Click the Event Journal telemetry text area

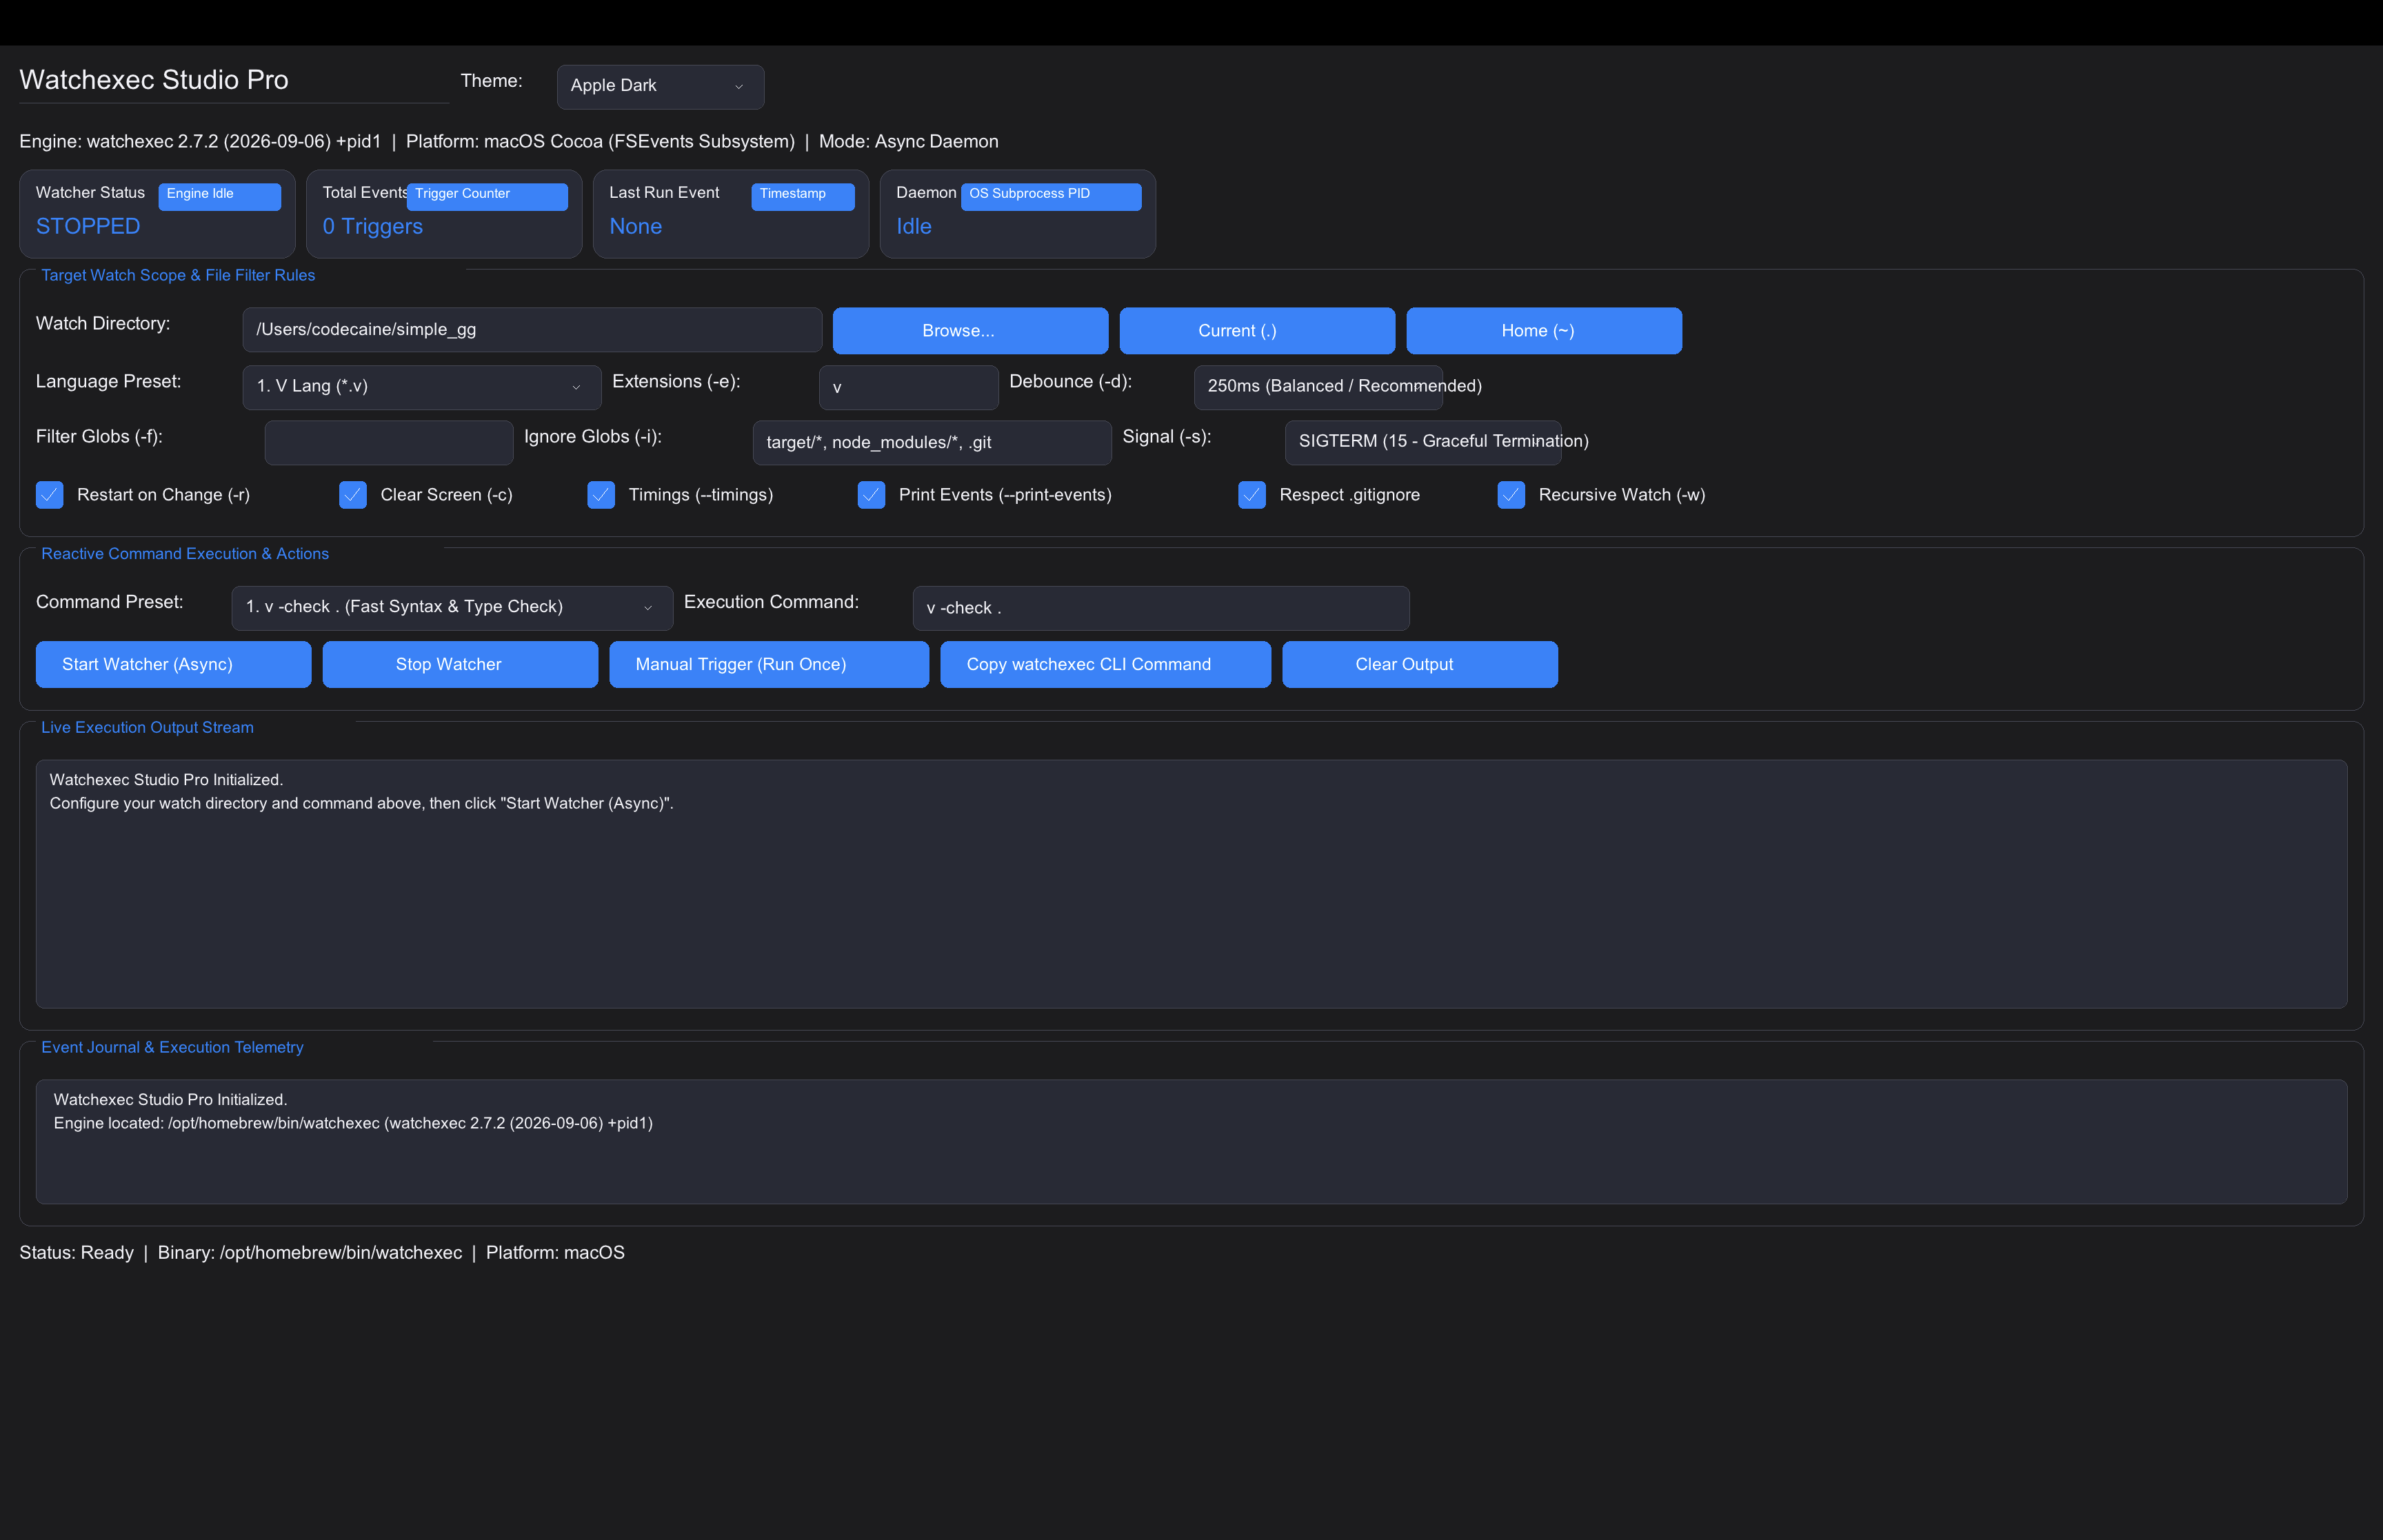1191,1141
